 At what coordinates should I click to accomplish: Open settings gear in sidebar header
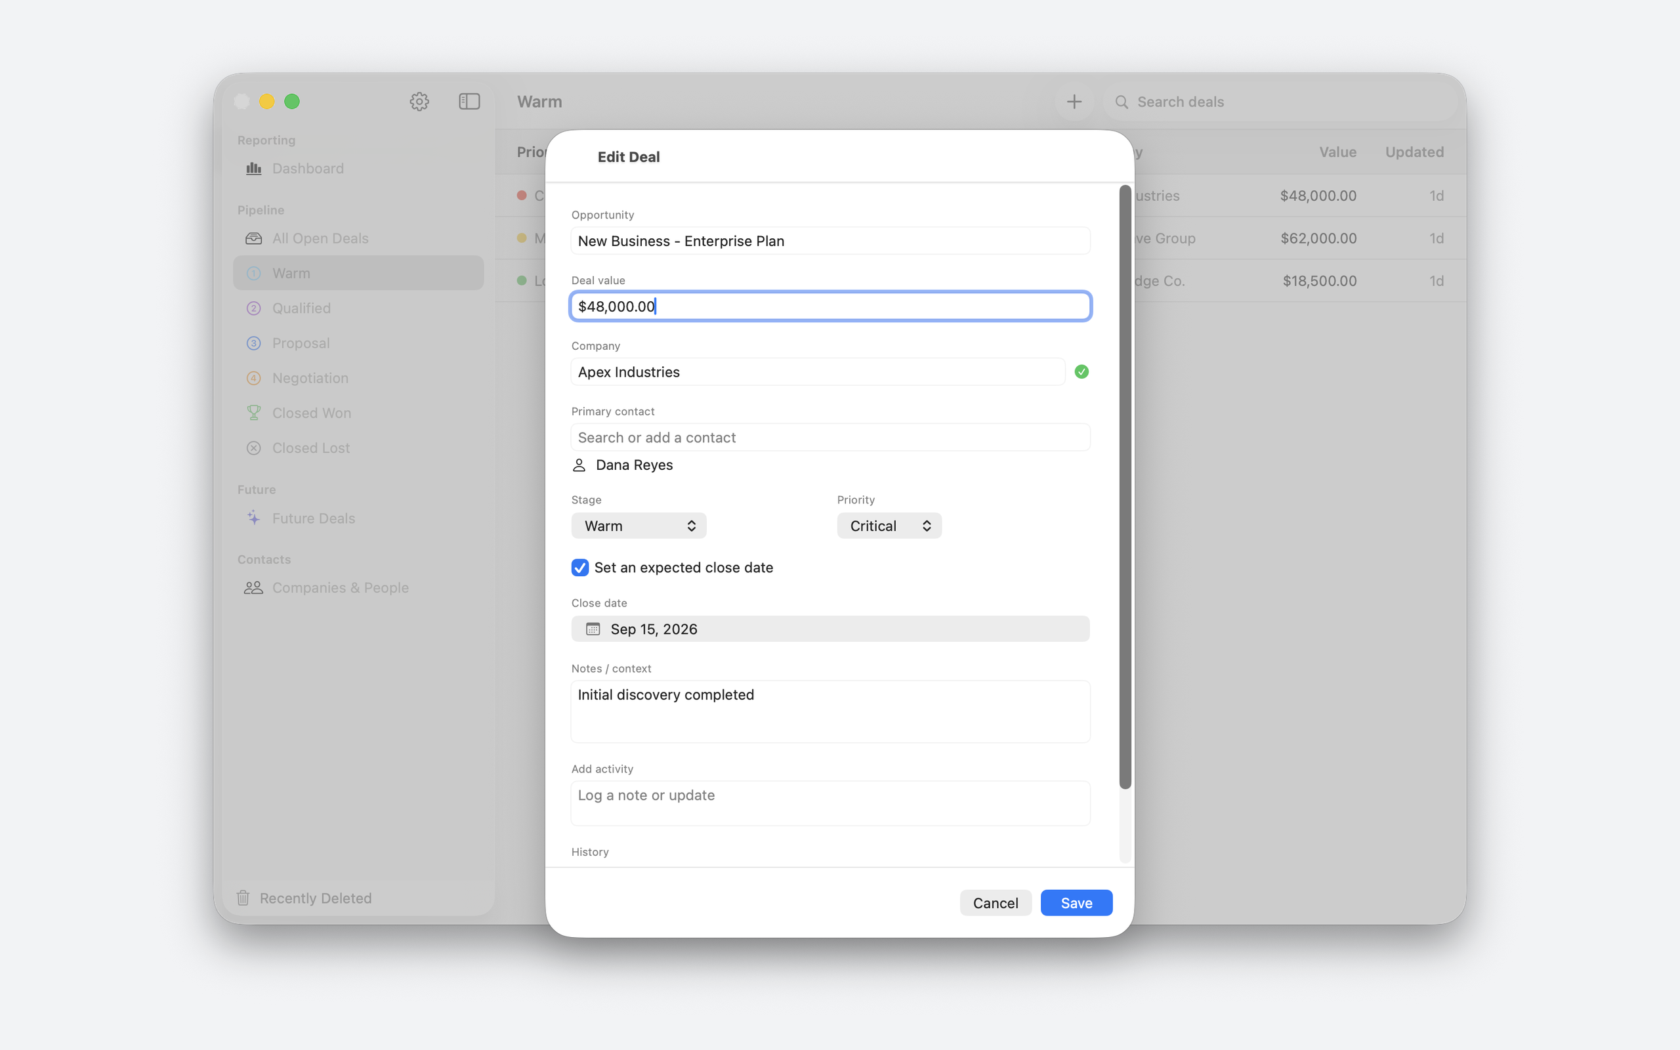click(x=419, y=101)
